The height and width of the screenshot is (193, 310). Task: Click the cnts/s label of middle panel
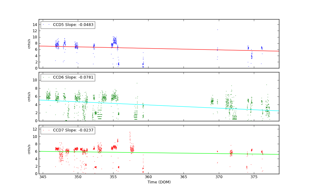pos(29,96)
